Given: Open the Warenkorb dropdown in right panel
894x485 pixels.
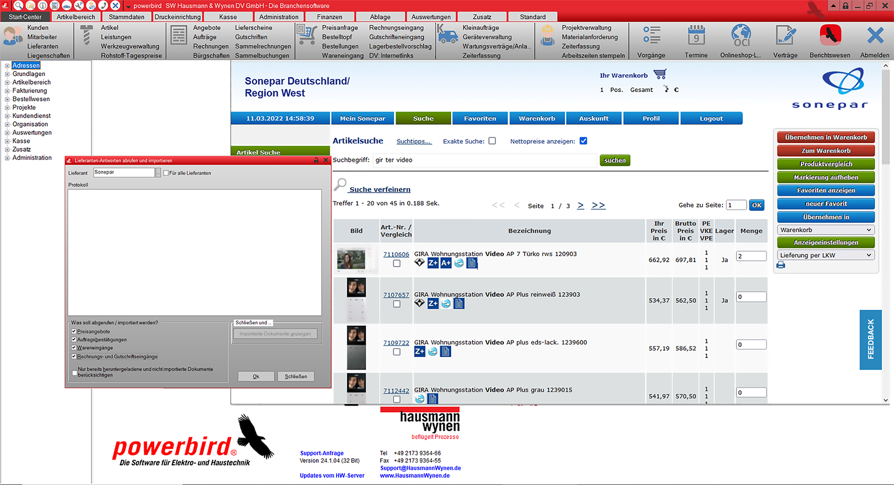Looking at the screenshot, I should tap(826, 230).
